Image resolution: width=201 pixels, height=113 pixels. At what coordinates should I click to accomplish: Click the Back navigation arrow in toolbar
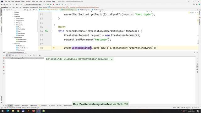[10, 4]
